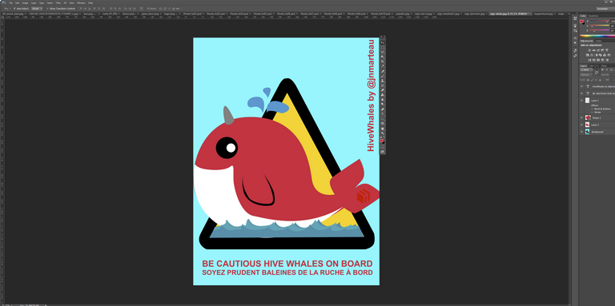Click the red foreground color swatch in toolbar

[x=382, y=141]
